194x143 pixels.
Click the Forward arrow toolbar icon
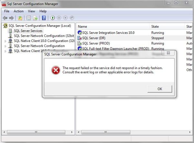click(x=12, y=18)
